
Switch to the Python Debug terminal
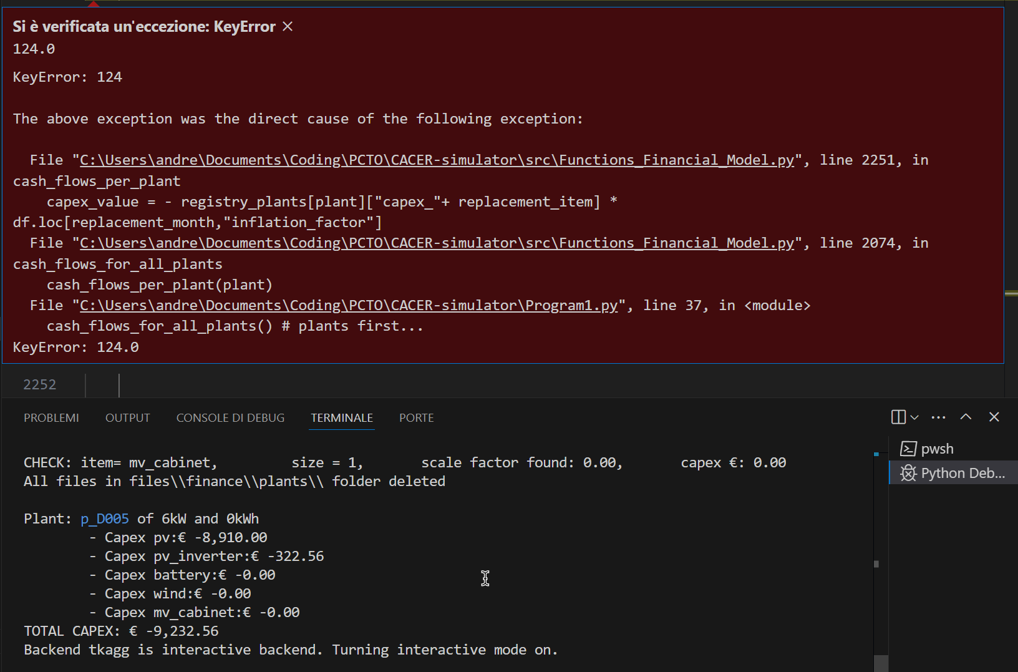tap(962, 473)
